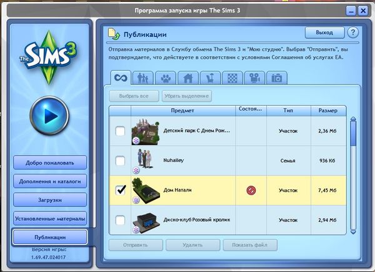Open the households filter tab with people icon
Image resolution: width=375 pixels, height=272 pixels.
[x=144, y=78]
